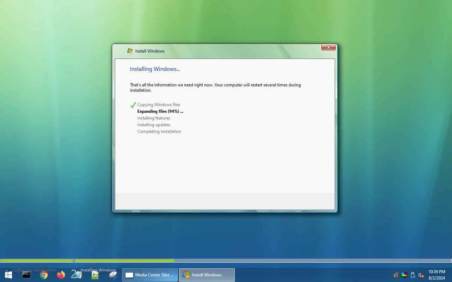Switch to Media Center Take taskbar window

pyautogui.click(x=150, y=275)
